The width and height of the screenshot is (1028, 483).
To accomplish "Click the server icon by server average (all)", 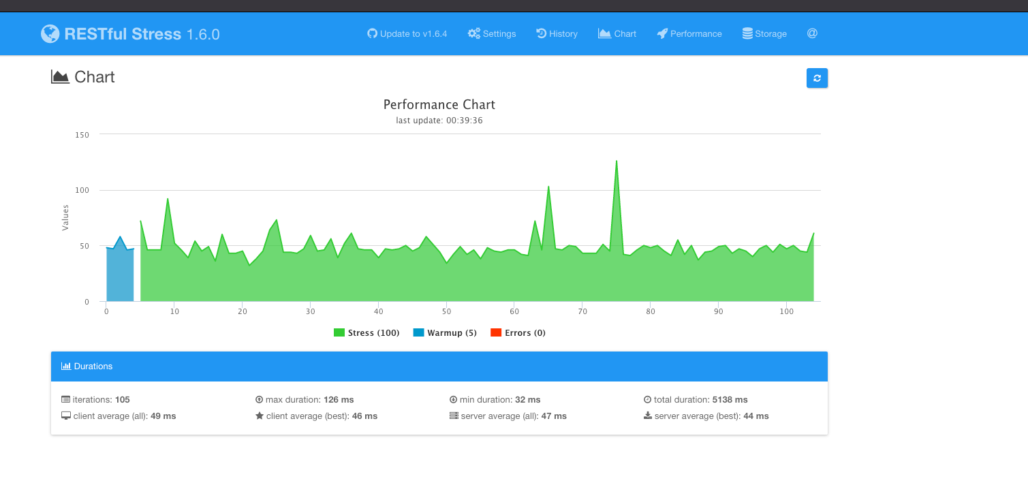I will (454, 416).
